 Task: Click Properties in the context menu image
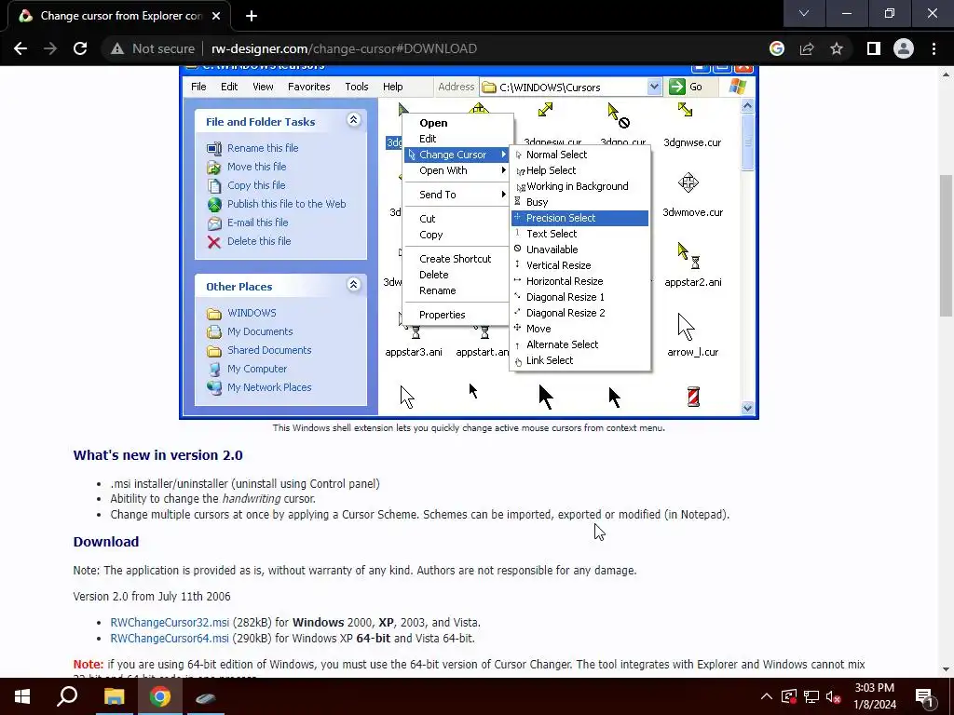pyautogui.click(x=443, y=315)
